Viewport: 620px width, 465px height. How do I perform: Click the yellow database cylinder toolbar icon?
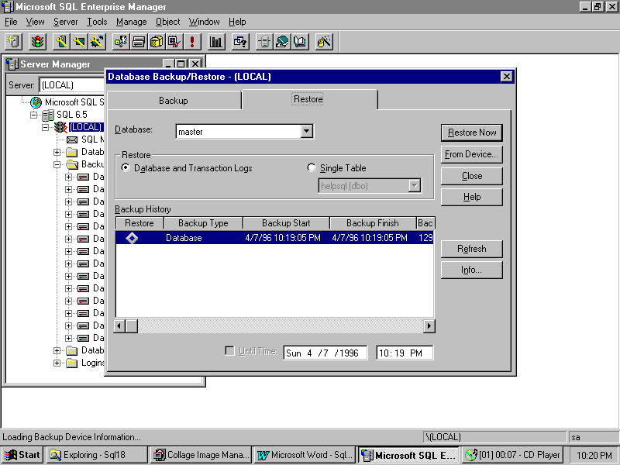coord(157,42)
